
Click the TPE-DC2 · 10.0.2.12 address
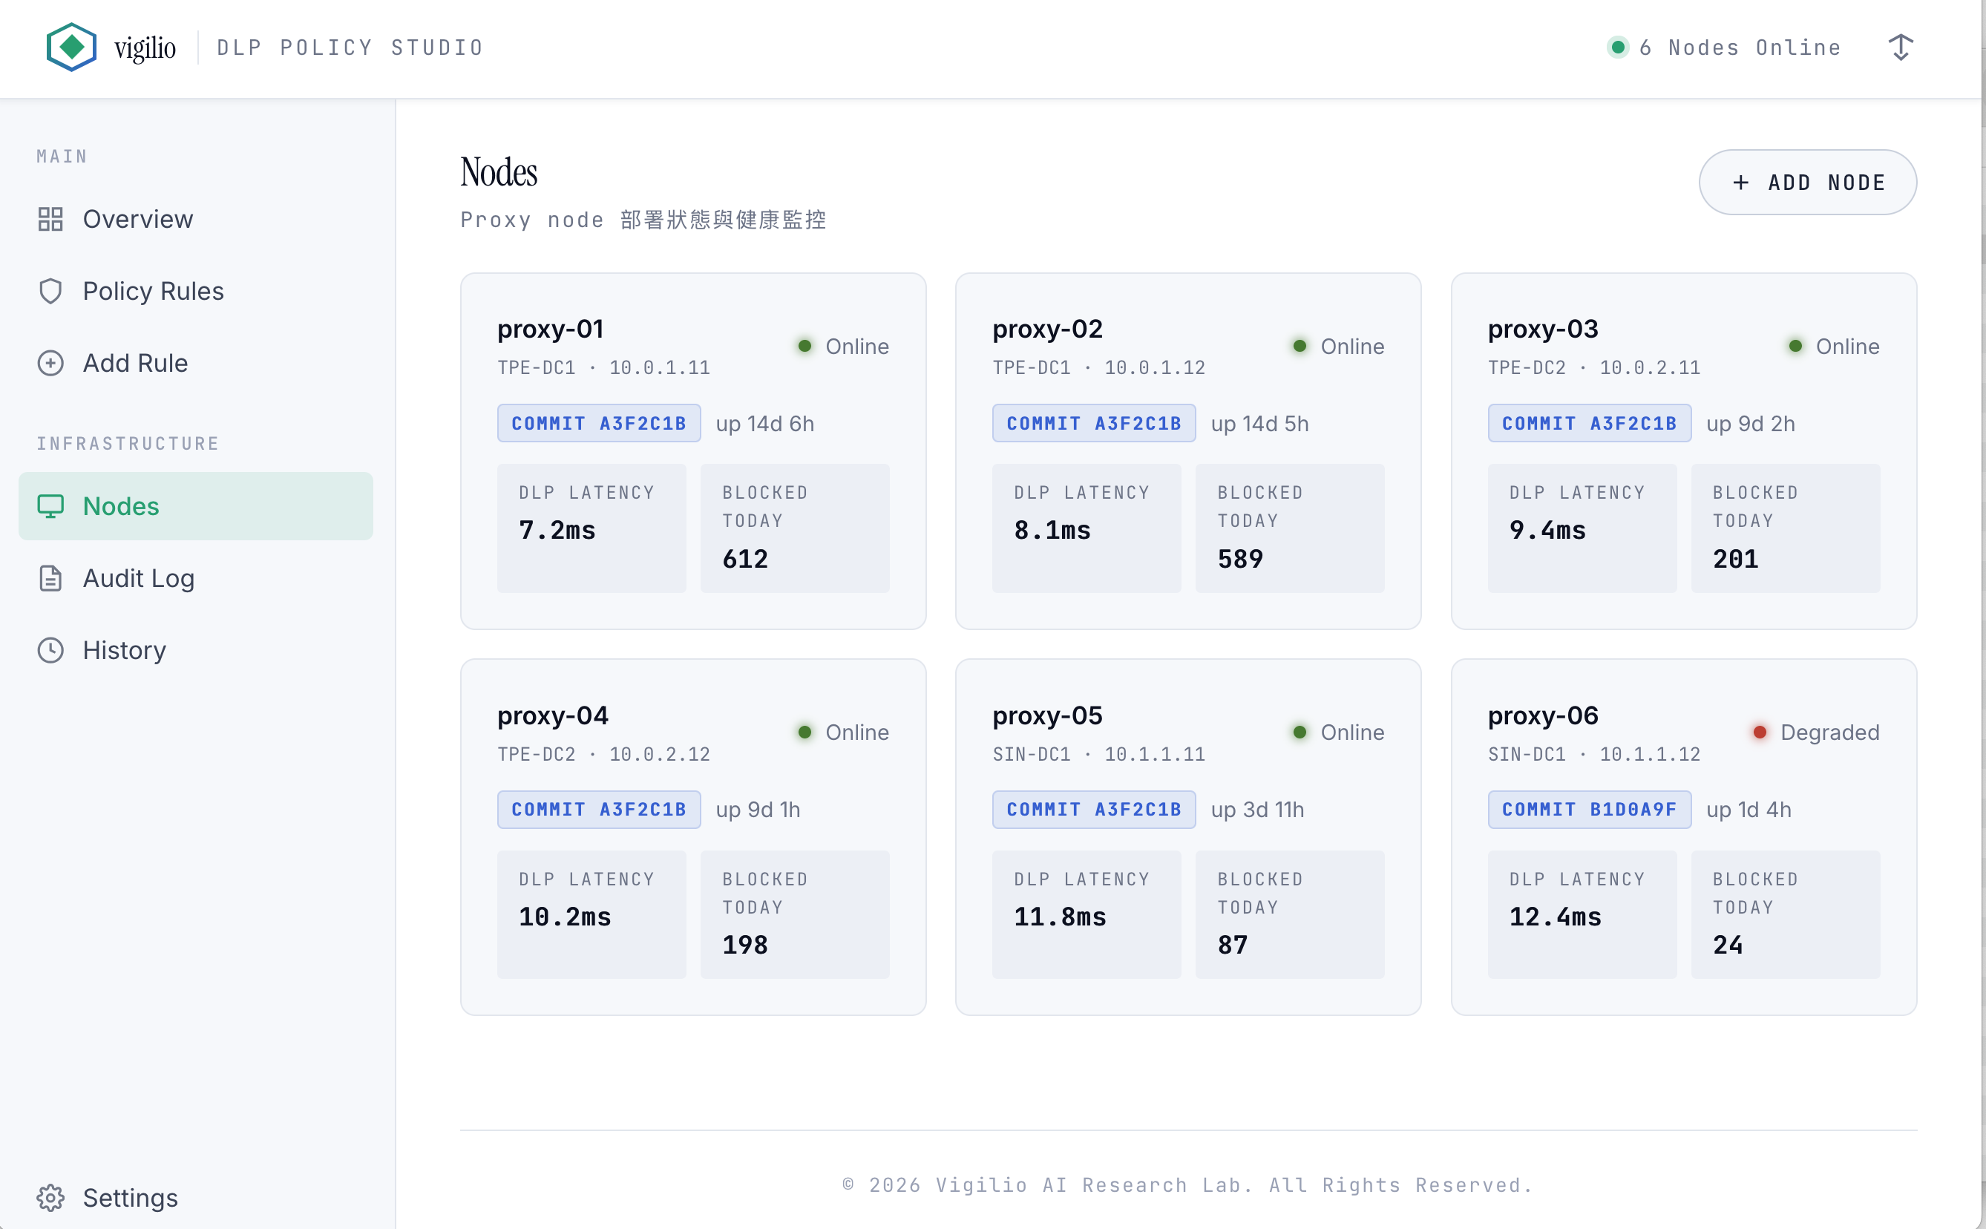tap(604, 754)
